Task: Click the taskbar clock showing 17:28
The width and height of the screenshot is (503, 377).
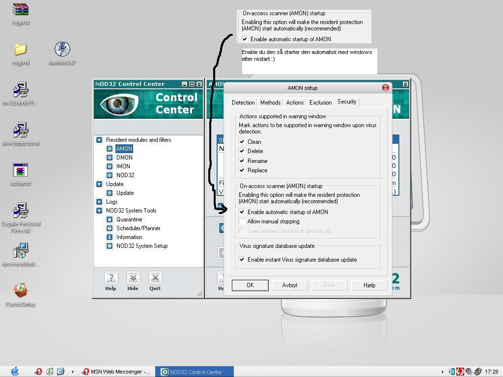Action: coord(491,372)
